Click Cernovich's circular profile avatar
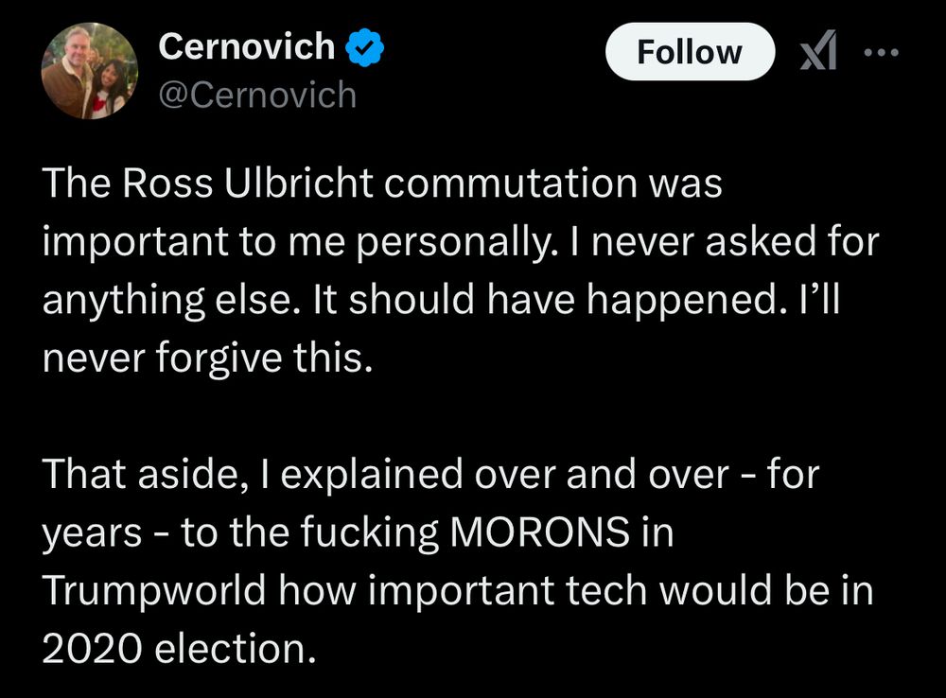This screenshot has height=698, width=946. click(90, 69)
